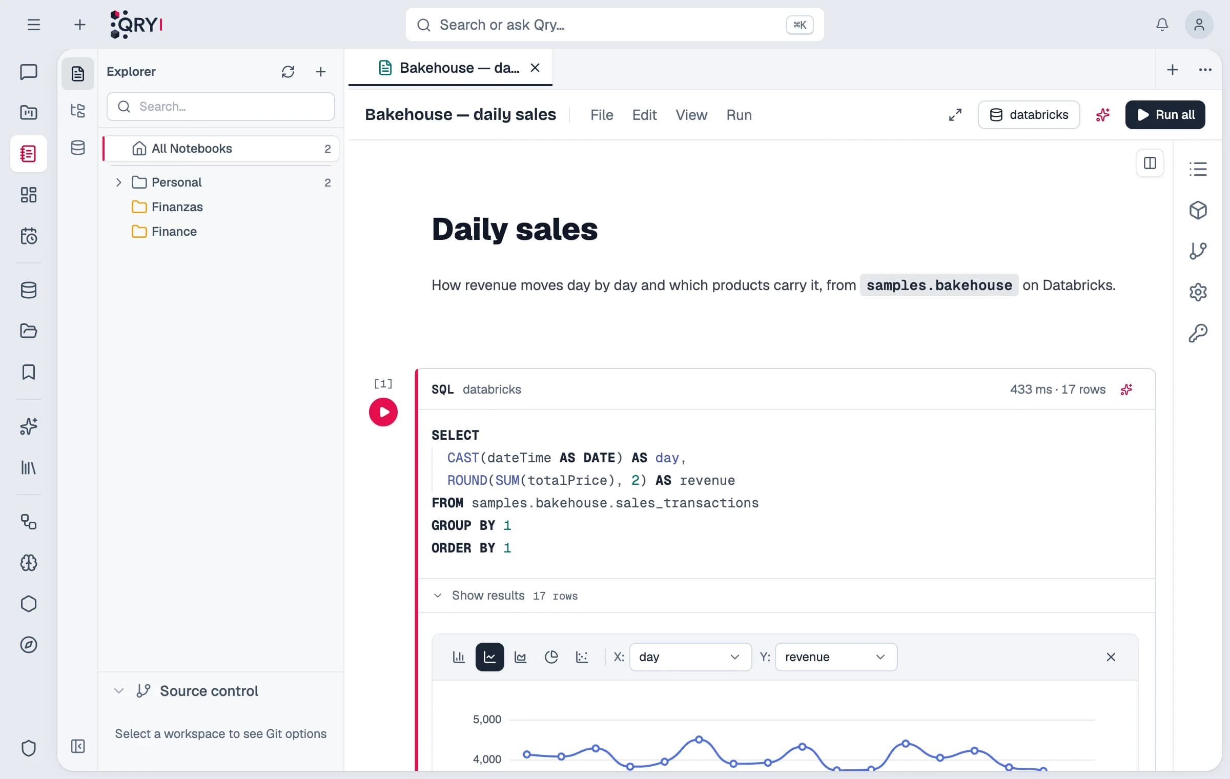Open the Edit menu
Screen dimensions: 1230x779
[x=644, y=115]
